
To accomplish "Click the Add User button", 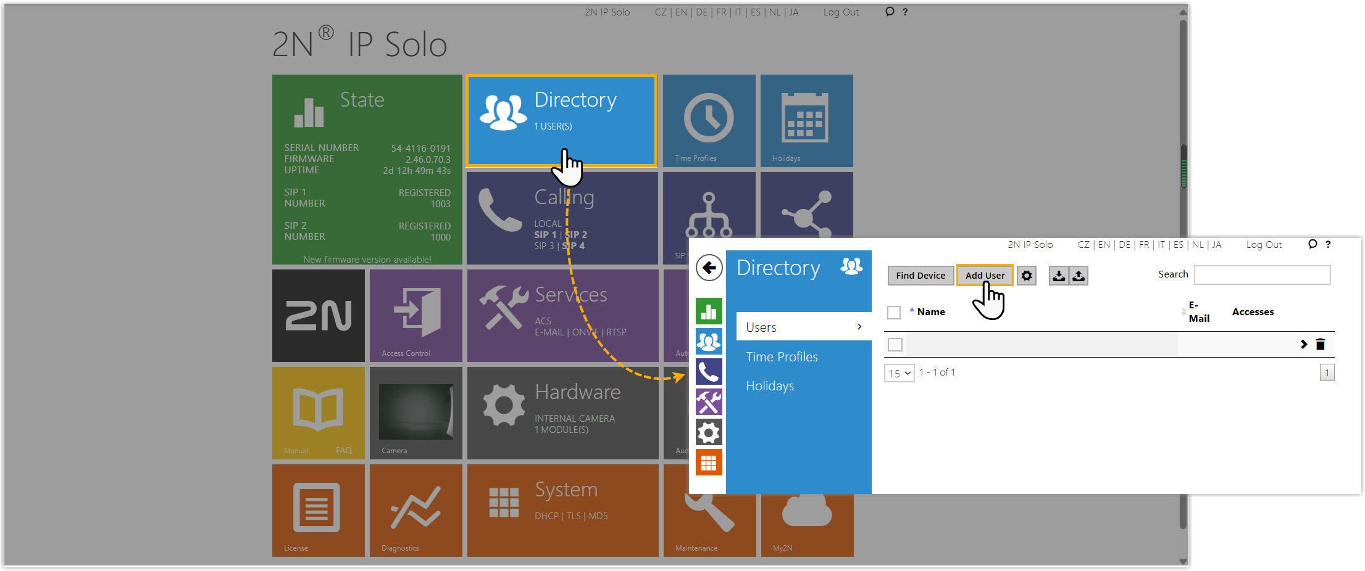I will (985, 276).
